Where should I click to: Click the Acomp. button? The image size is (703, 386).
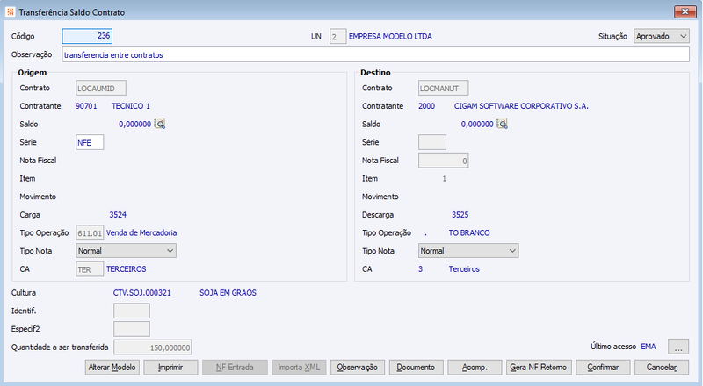click(x=475, y=368)
